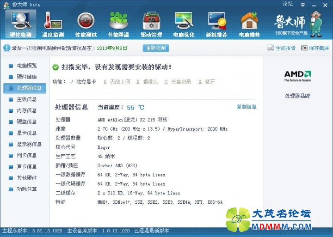Click the 45 纳米 process value

pyautogui.click(x=106, y=156)
